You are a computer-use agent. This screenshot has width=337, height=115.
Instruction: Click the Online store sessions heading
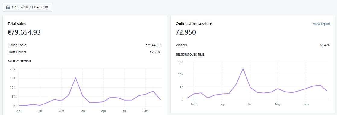coord(194,24)
